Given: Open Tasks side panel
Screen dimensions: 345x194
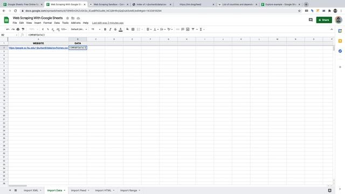Looking at the screenshot, I should (340, 51).
